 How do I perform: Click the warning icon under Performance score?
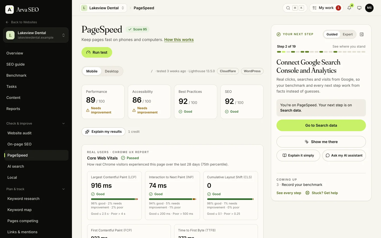[88, 110]
